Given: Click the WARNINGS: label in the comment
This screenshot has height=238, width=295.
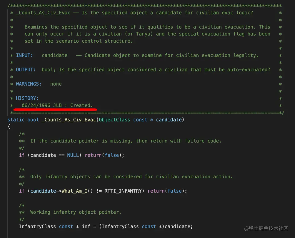Looking at the screenshot, I should pyautogui.click(x=29, y=84).
